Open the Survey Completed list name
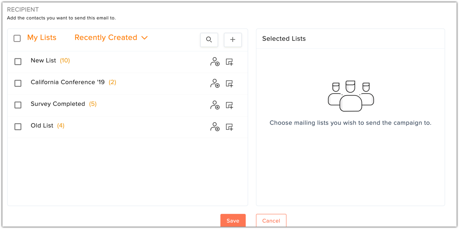The image size is (459, 229). pyautogui.click(x=58, y=104)
